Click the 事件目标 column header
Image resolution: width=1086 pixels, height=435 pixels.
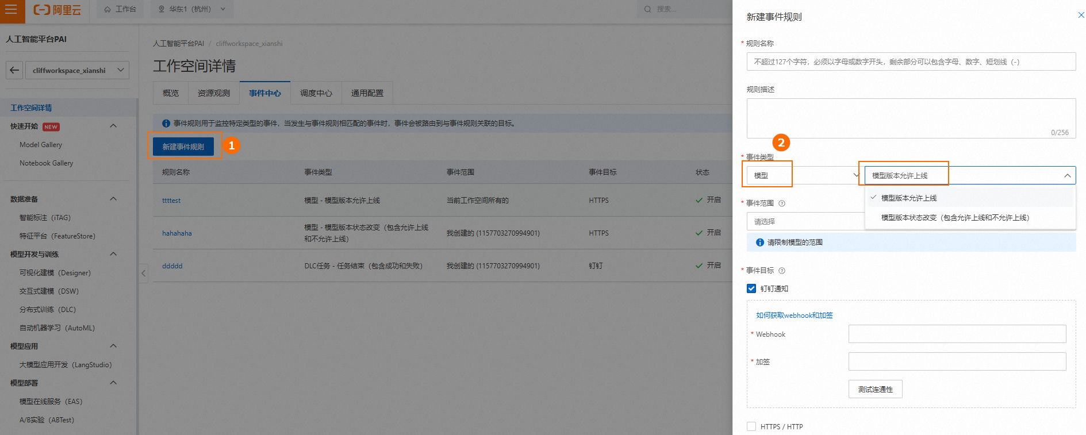tap(603, 172)
